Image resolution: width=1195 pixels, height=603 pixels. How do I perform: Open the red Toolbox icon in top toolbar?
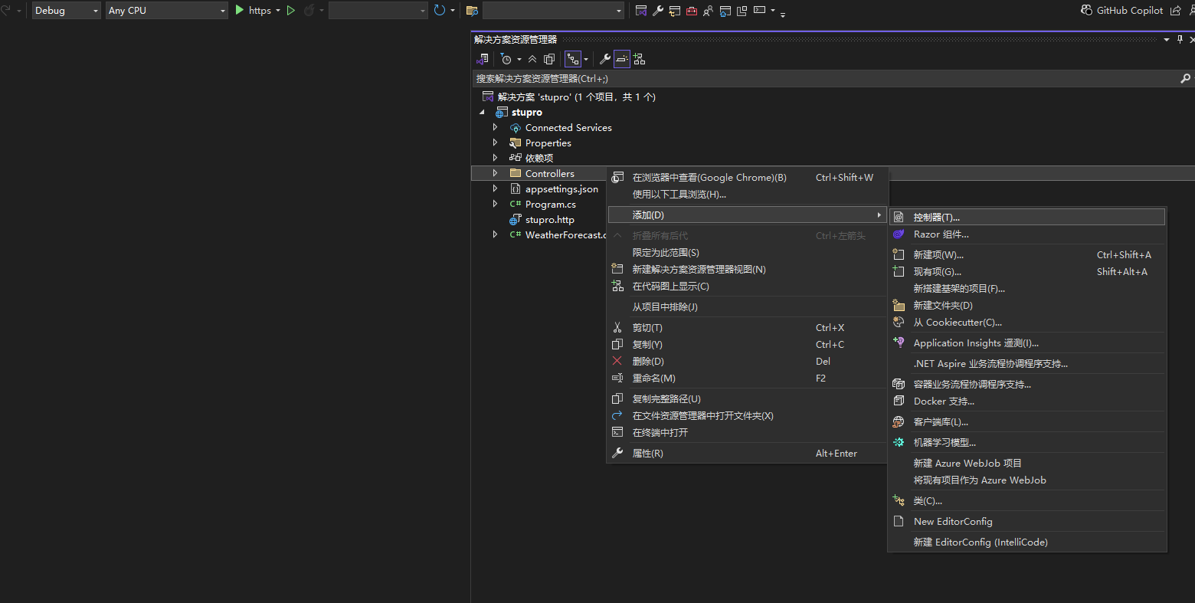pos(692,11)
